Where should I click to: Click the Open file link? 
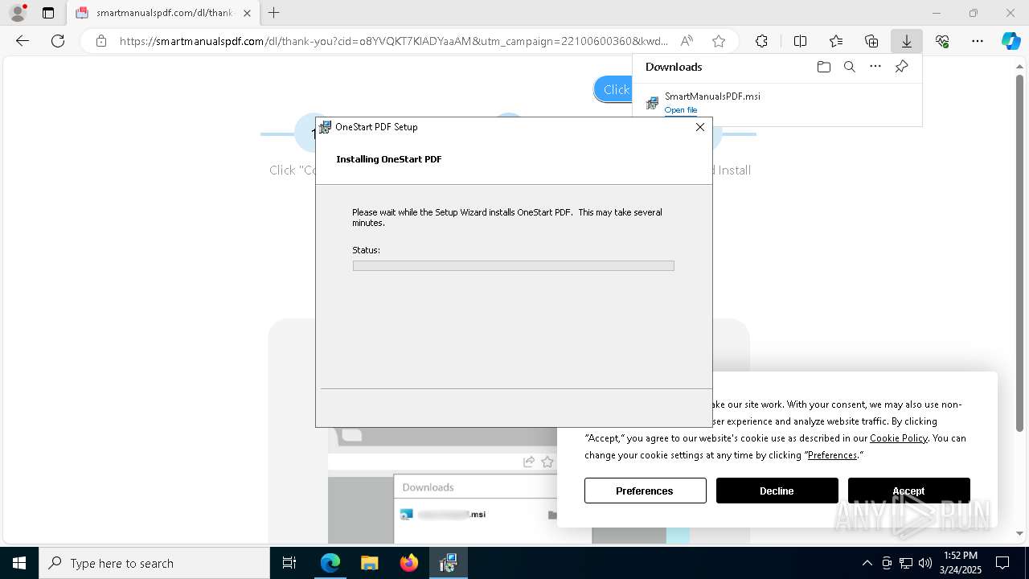point(681,110)
